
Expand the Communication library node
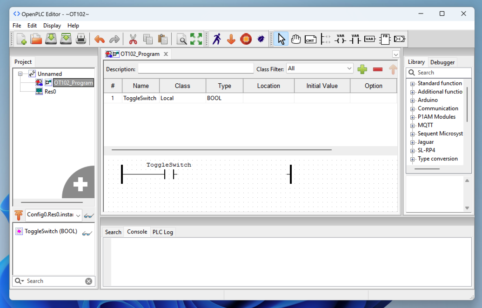413,109
